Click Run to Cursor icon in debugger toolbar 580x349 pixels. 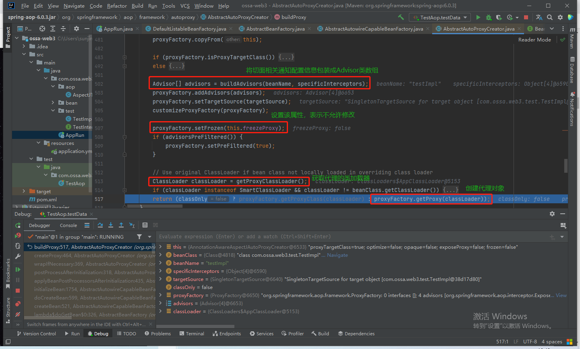point(132,225)
